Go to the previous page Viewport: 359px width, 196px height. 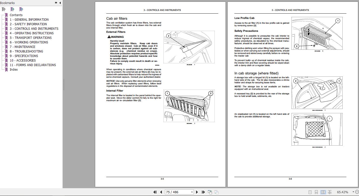point(161,192)
